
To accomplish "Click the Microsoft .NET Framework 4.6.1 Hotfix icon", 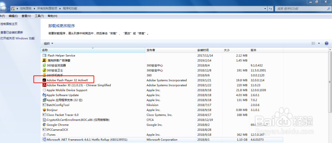I will pyautogui.click(x=44, y=140).
